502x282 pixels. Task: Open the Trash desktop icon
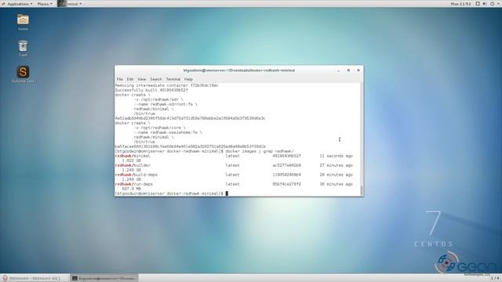click(x=23, y=49)
